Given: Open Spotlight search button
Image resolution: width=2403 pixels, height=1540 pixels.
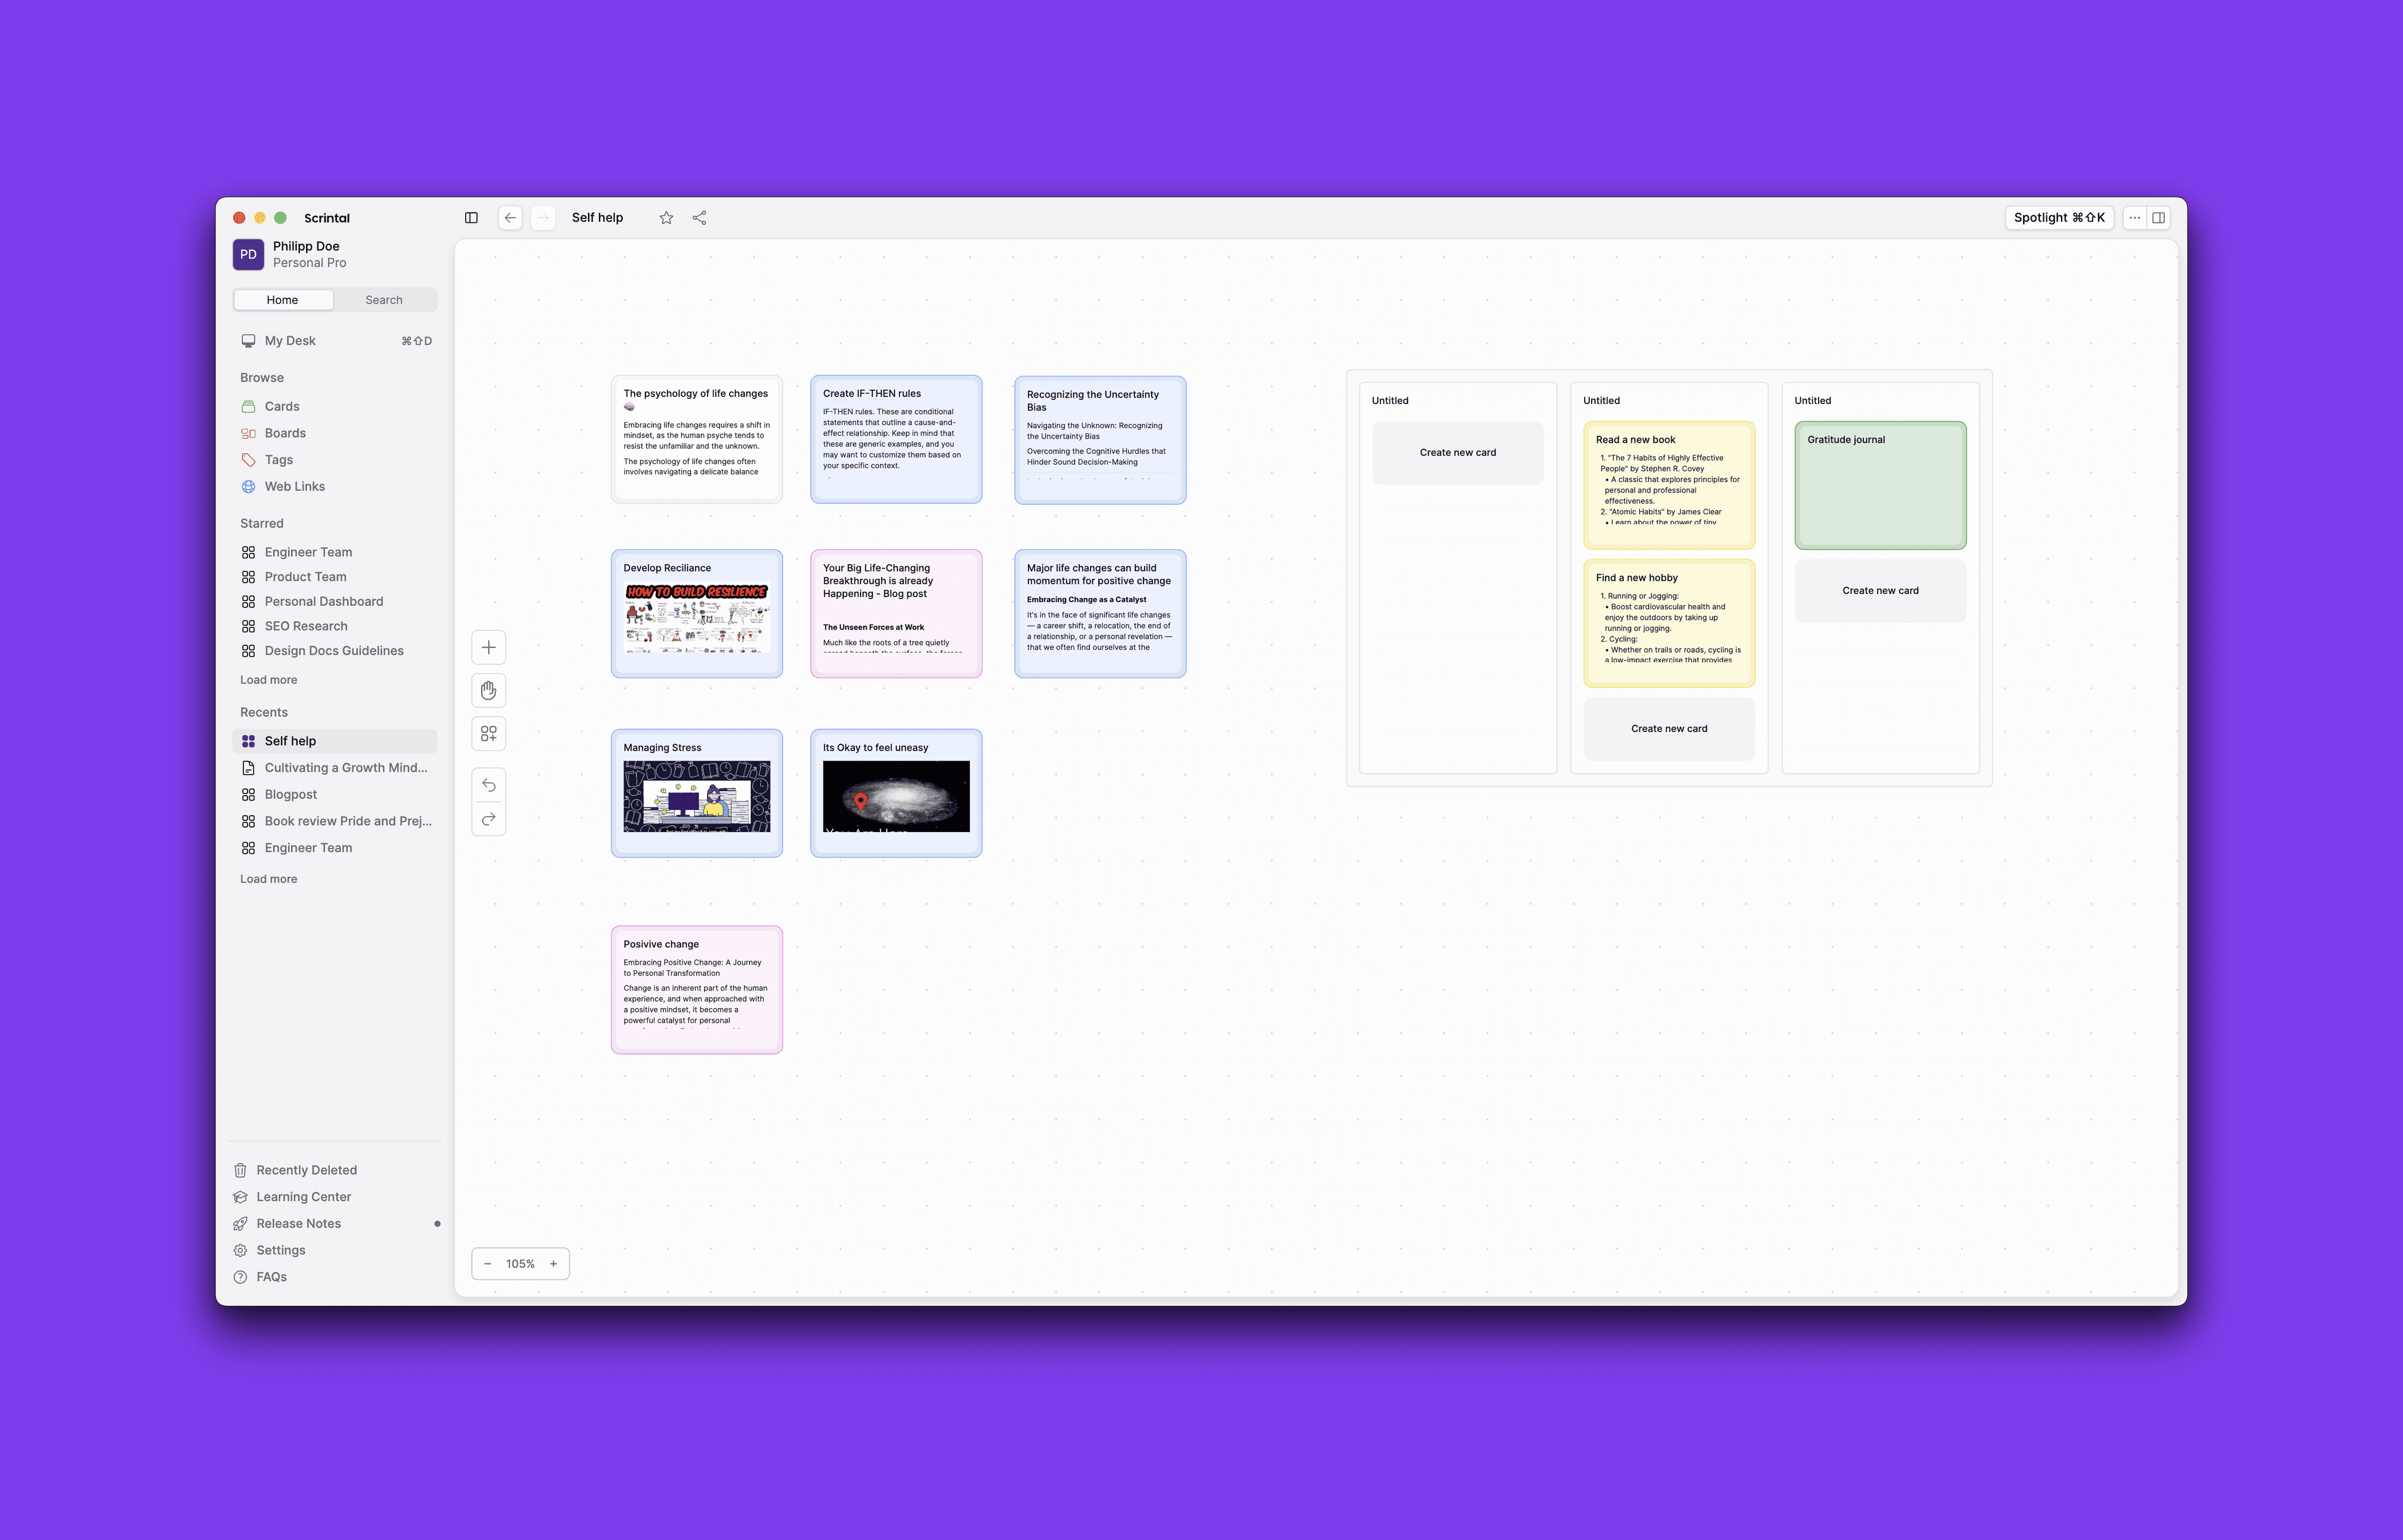Looking at the screenshot, I should point(2059,218).
